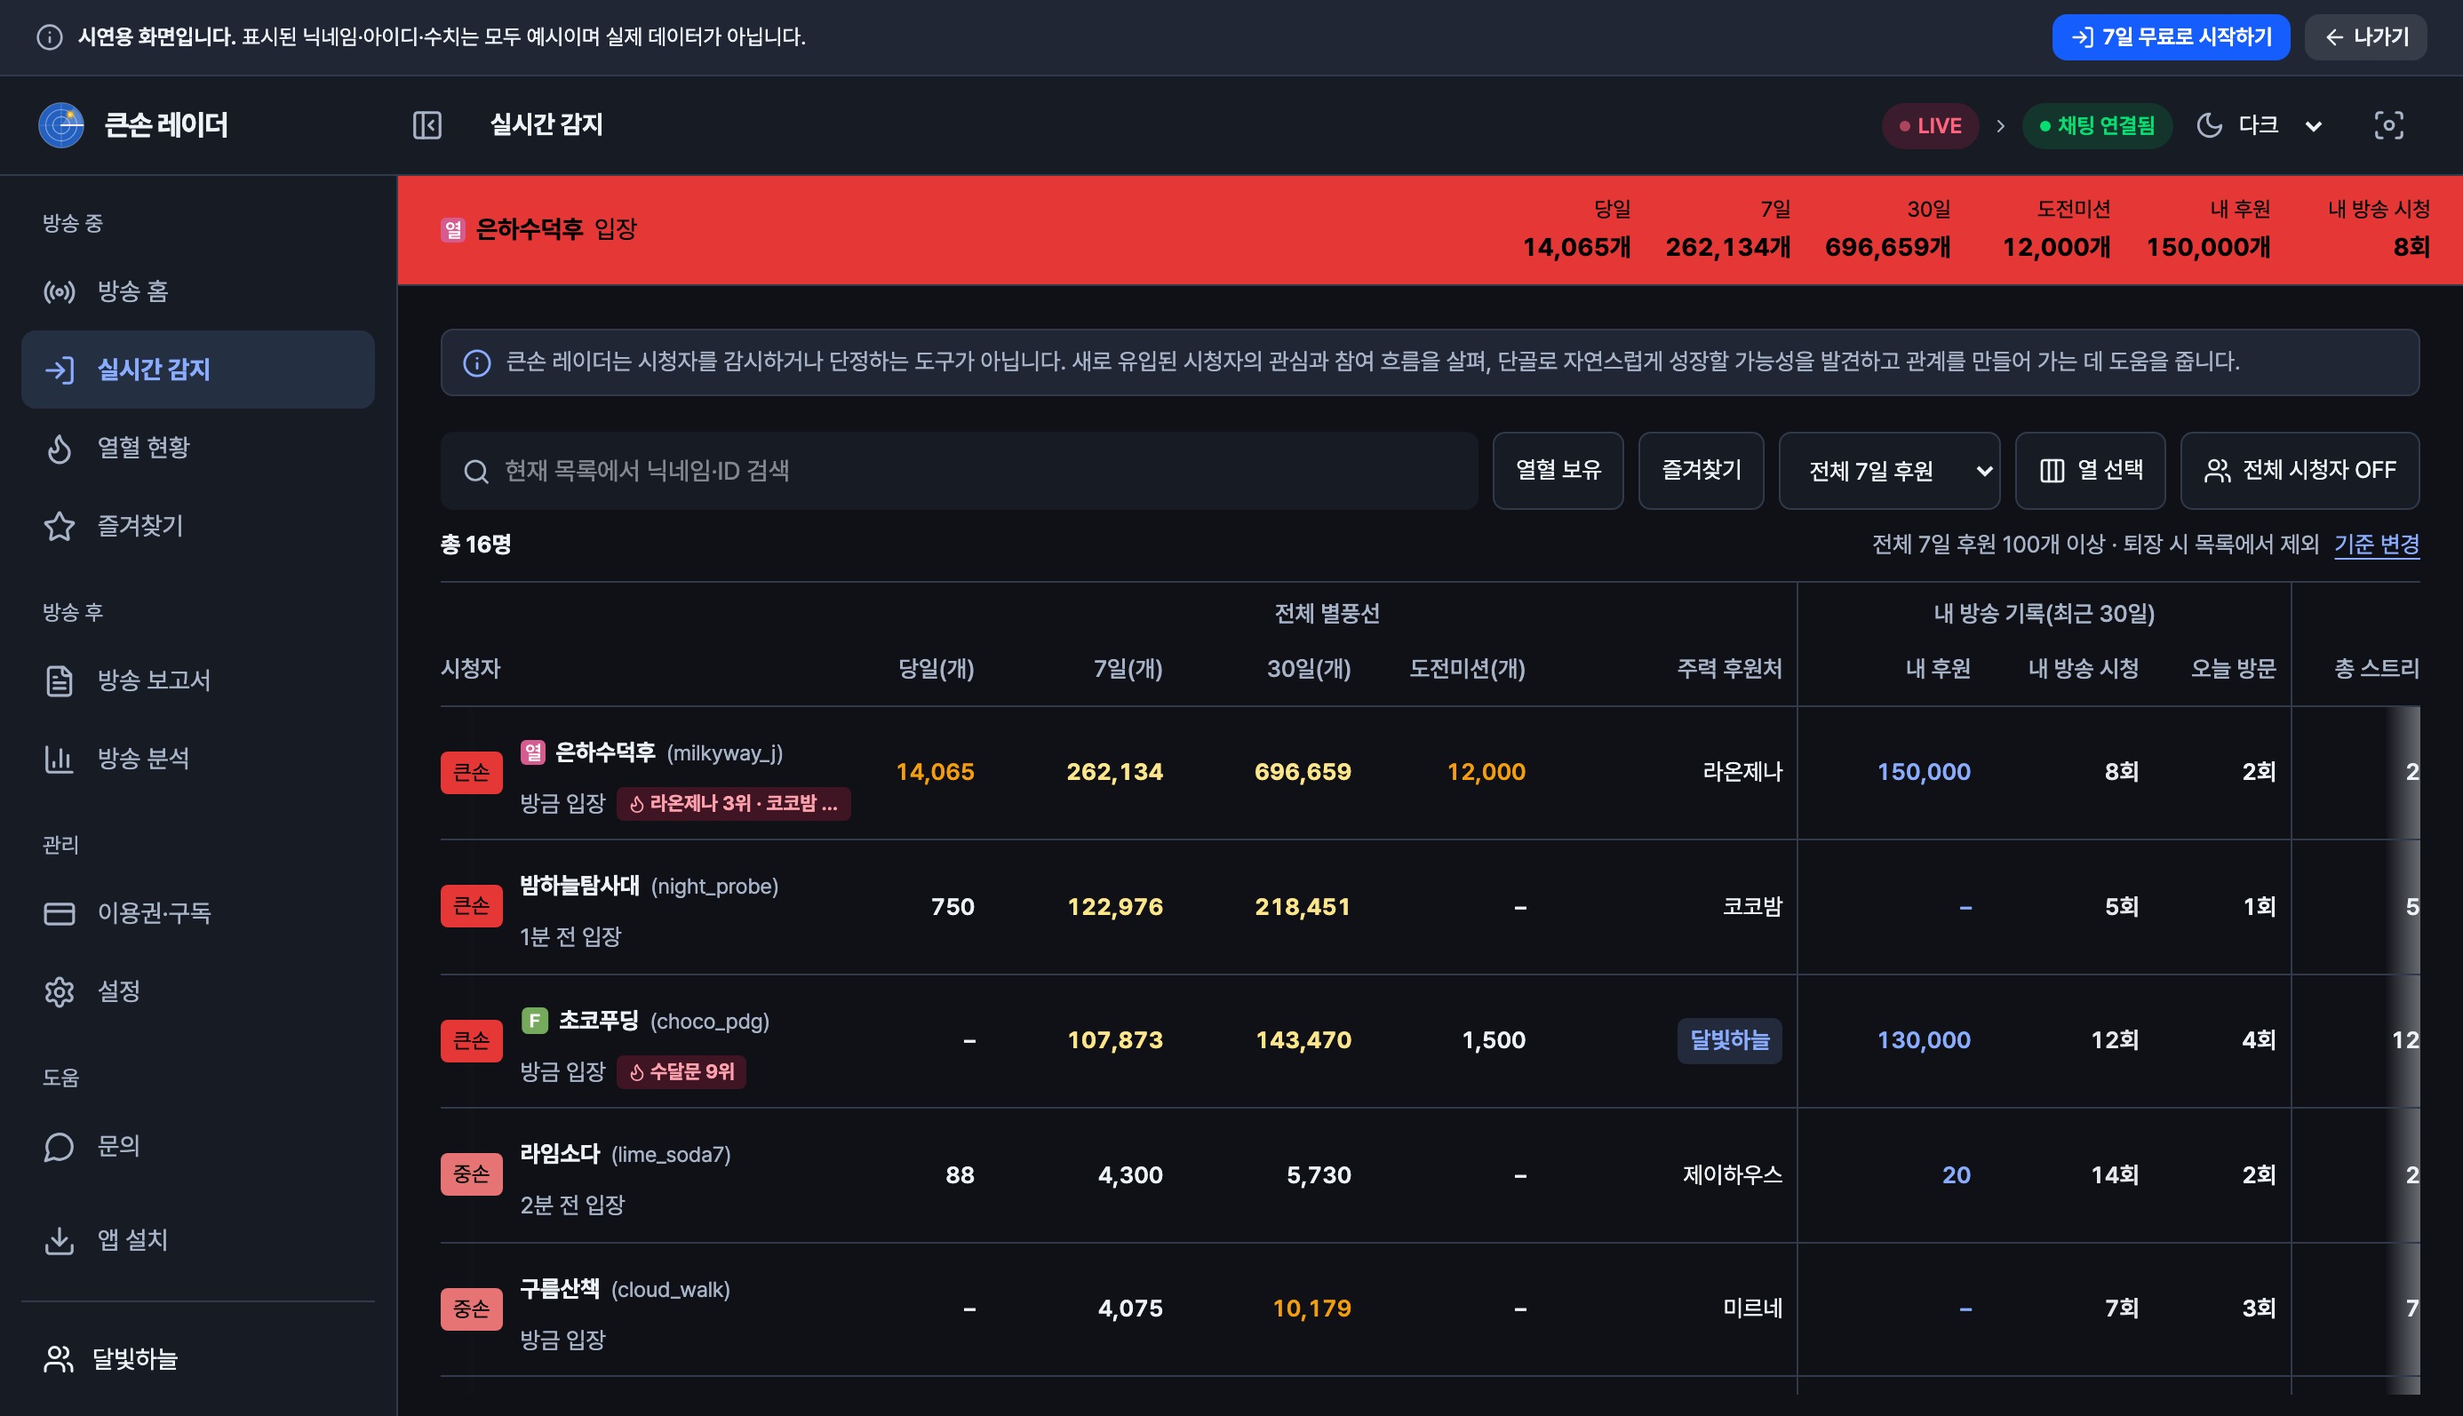The width and height of the screenshot is (2463, 1416).
Task: Click the green F badge next to 초코푸딩
Action: click(x=534, y=1020)
